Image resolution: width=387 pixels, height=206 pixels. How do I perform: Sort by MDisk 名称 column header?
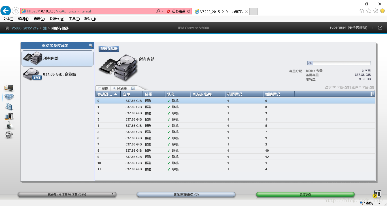tap(208, 94)
